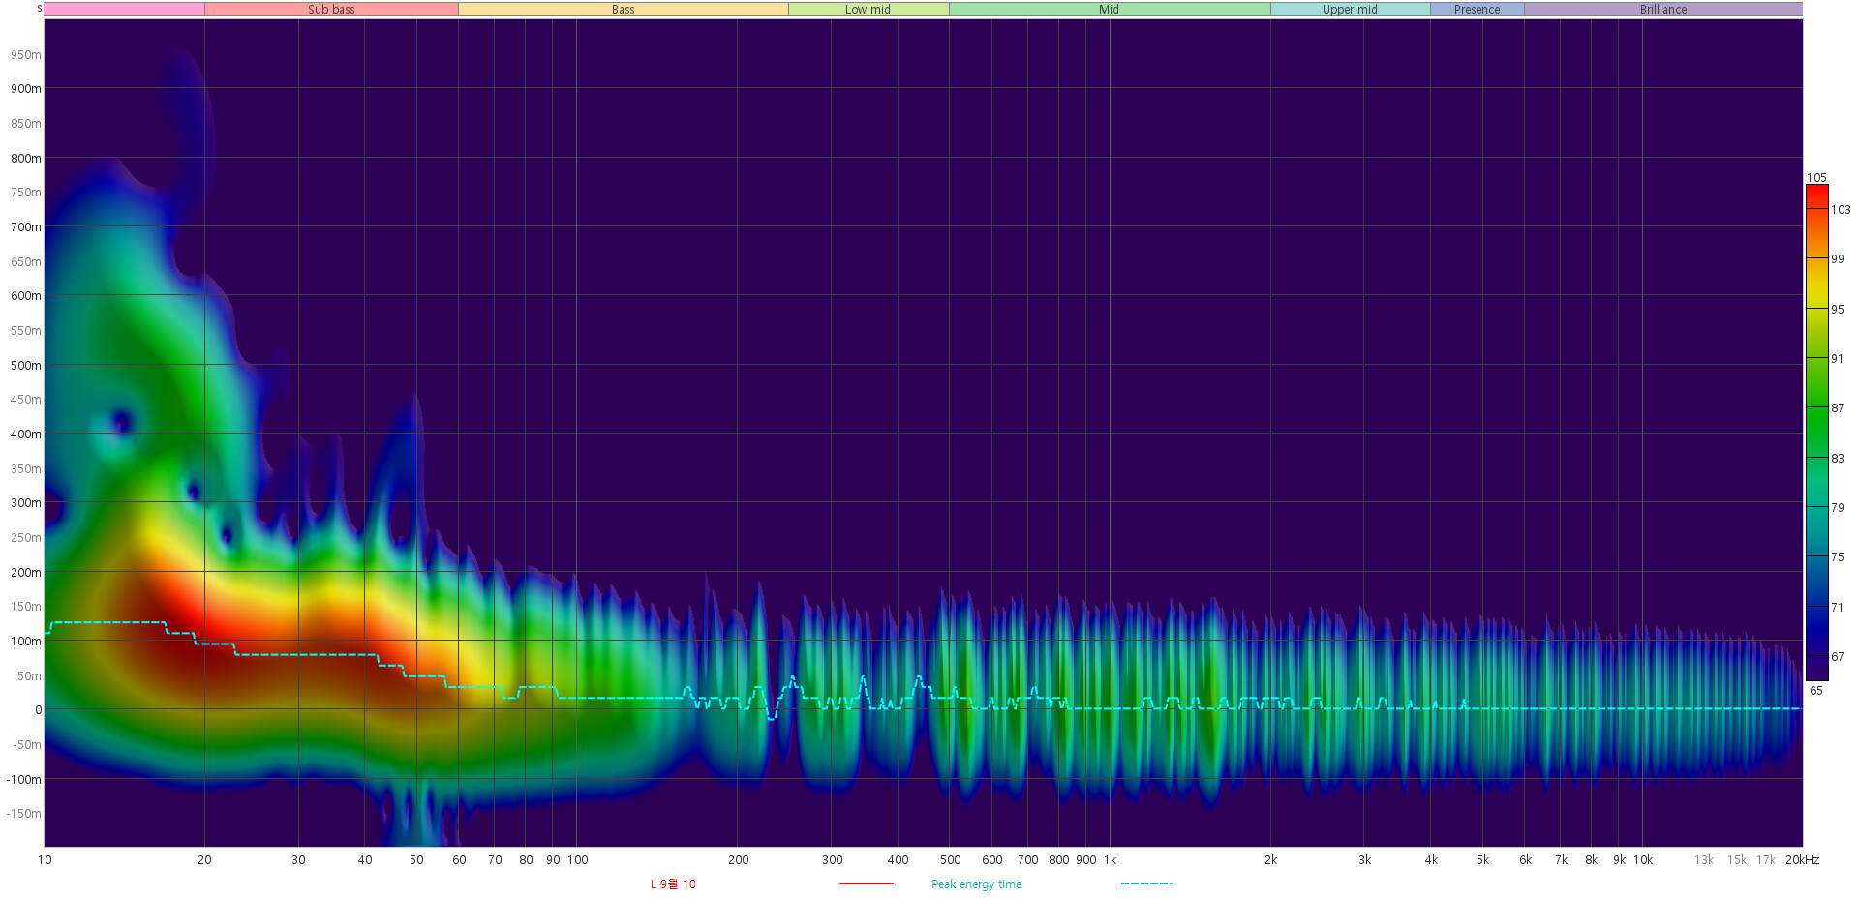Select the Bass frequency band header
Screen dimensions: 1859x899
coord(623,10)
